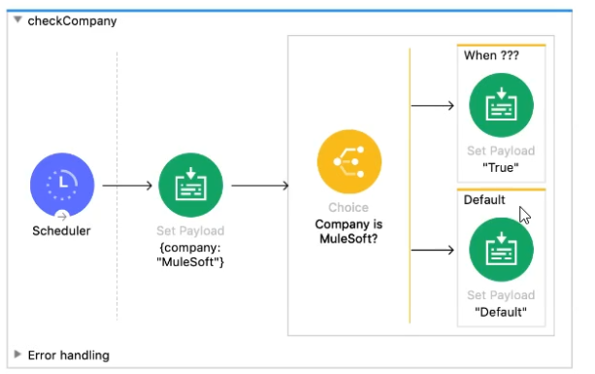Click the small arrow badge on Scheduler
This screenshot has width=595, height=374.
coord(62,216)
